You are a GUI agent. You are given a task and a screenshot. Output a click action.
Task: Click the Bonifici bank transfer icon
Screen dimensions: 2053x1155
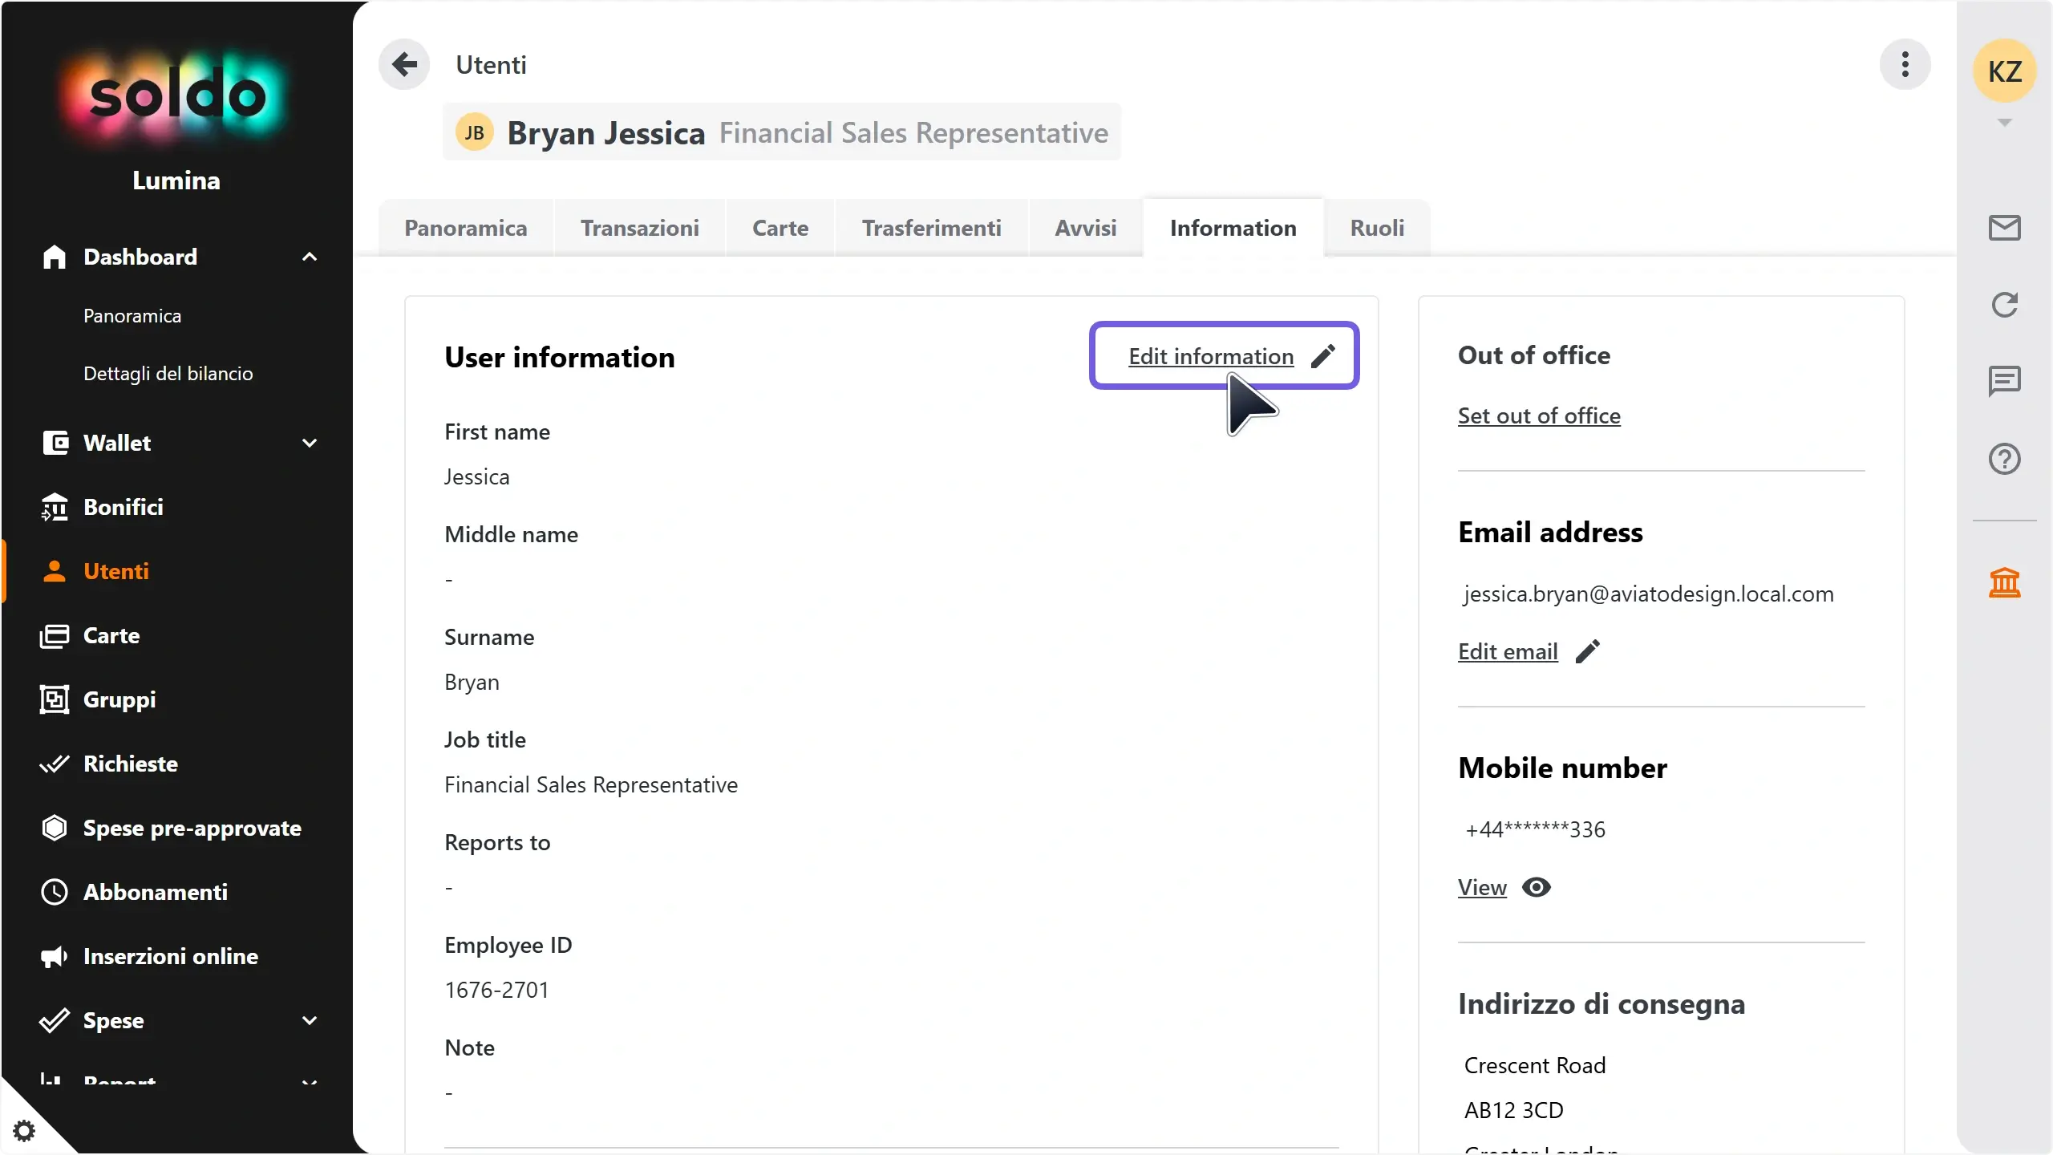(x=54, y=507)
